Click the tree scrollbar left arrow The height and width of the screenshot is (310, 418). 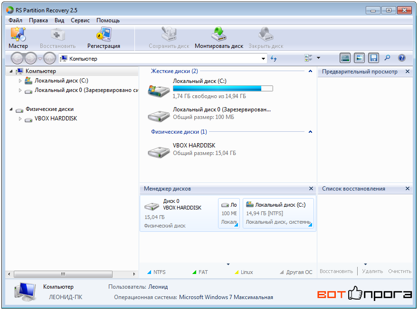pyautogui.click(x=9, y=274)
